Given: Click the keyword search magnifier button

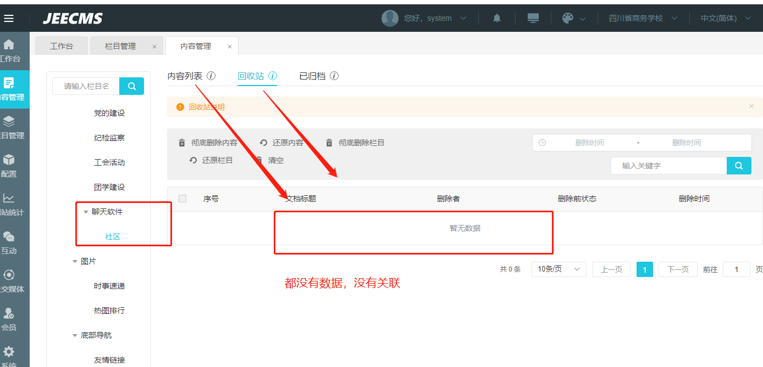Looking at the screenshot, I should [739, 166].
